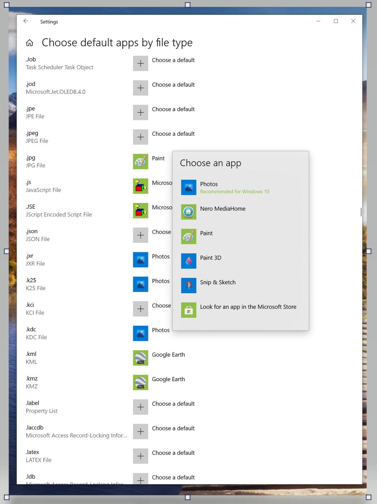Click Choose a default for .jpeg
This screenshot has width=377, height=504.
(173, 134)
